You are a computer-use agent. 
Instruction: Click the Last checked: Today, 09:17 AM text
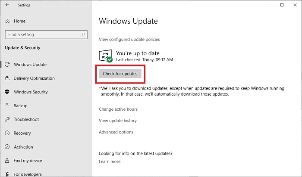(x=145, y=60)
